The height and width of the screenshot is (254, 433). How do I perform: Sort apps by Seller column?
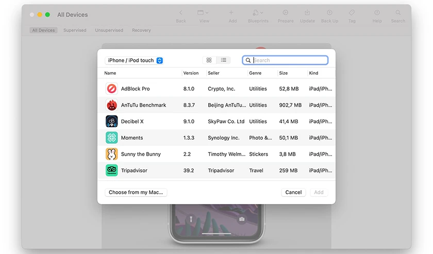(x=213, y=73)
